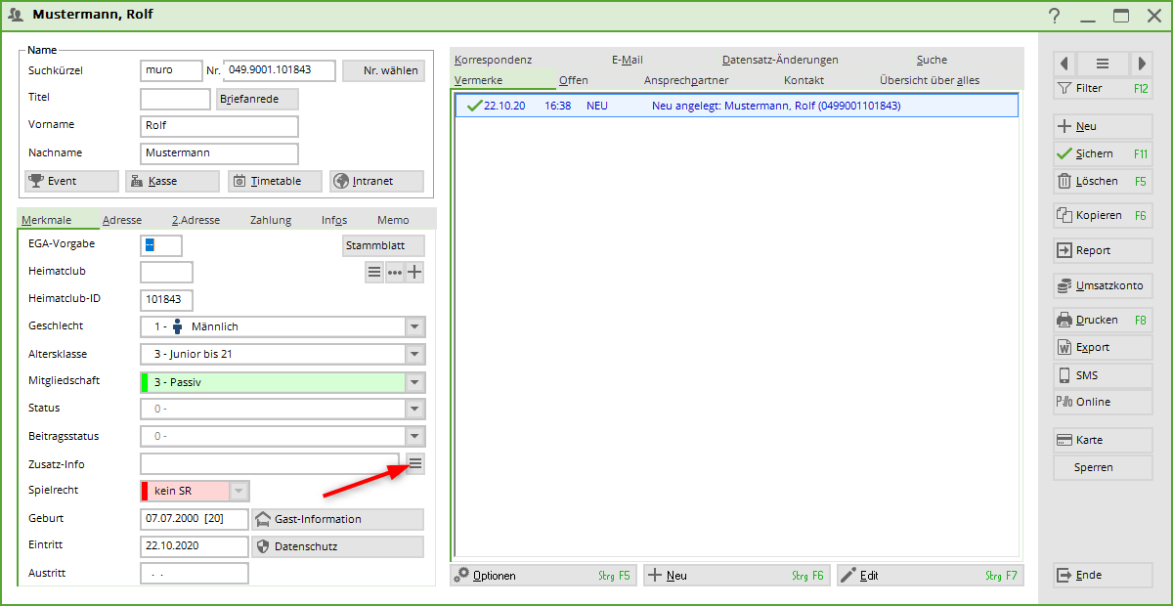This screenshot has height=606, width=1173.
Task: Click the Heimatclub list menu icon
Action: coord(374,273)
